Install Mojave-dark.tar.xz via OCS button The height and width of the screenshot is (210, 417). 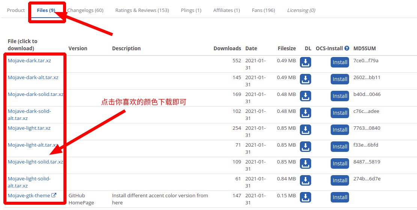coord(340,62)
